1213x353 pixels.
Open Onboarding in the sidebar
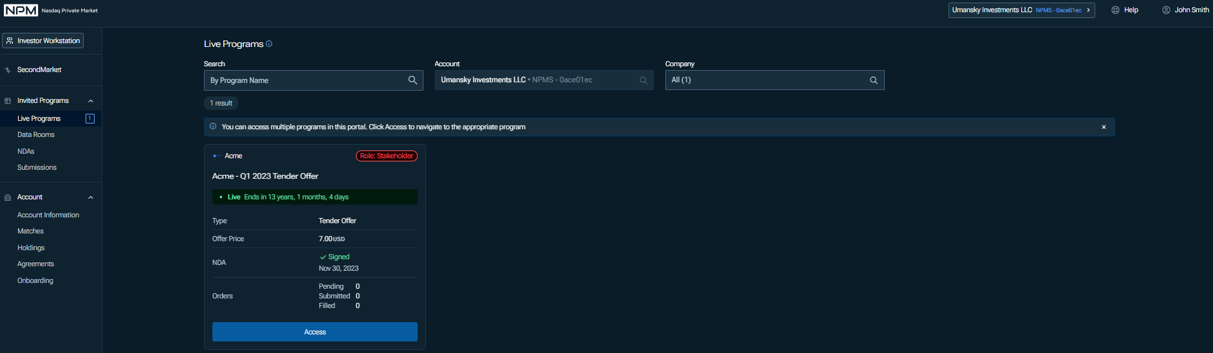coord(35,280)
